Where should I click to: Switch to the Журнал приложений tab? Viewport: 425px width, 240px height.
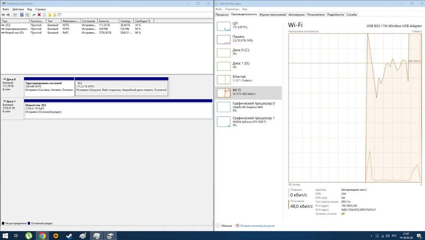click(273, 14)
